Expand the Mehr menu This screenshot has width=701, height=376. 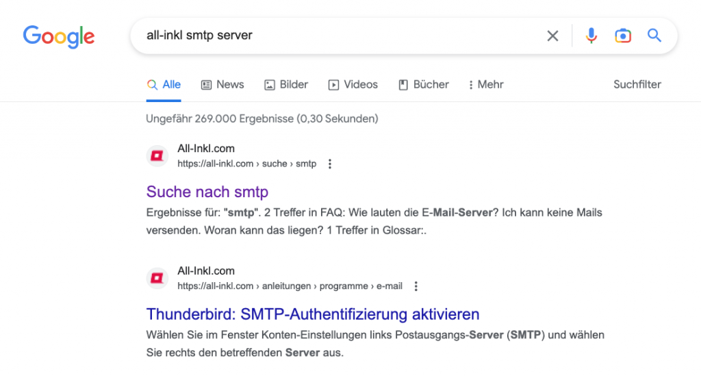tap(486, 84)
